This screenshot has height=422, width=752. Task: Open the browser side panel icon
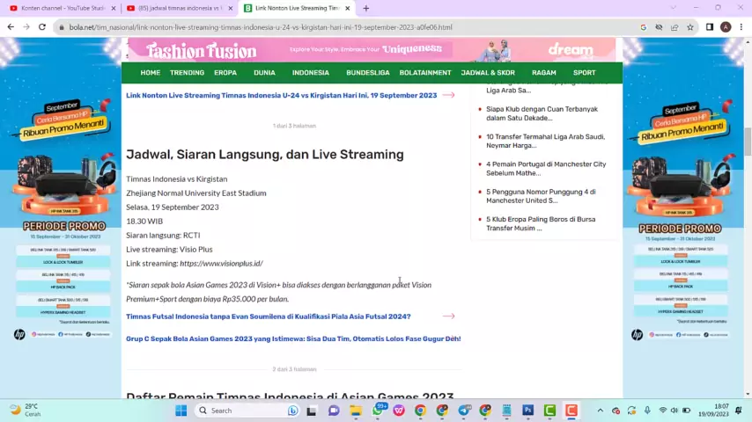click(x=709, y=27)
